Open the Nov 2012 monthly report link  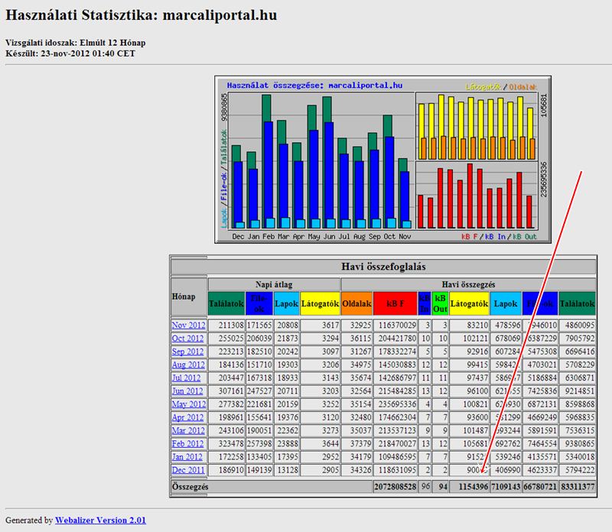(188, 325)
